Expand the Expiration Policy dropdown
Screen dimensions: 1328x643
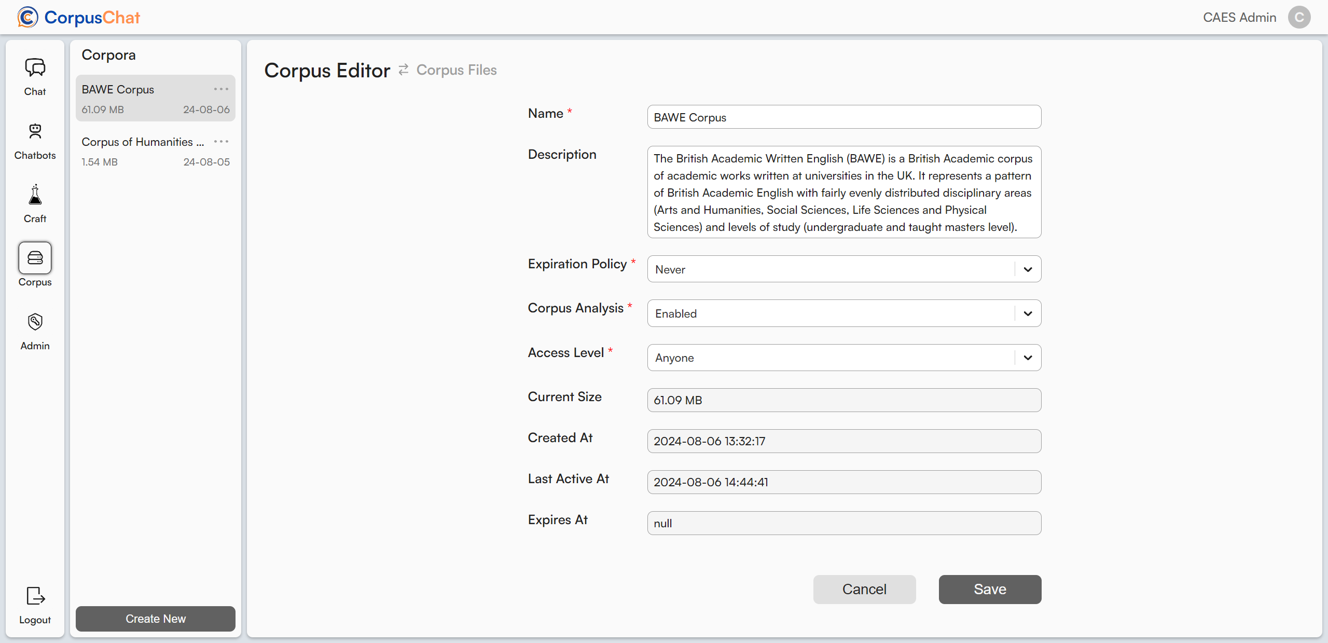[1028, 269]
